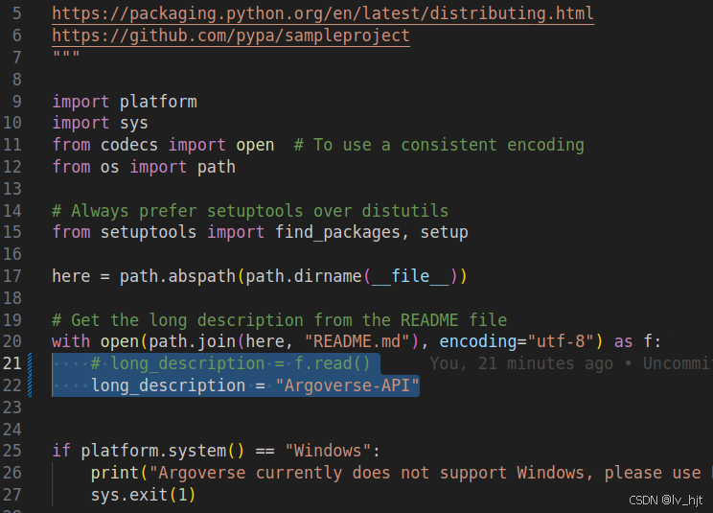Click commented line '# long_description = f.read()'
The width and height of the screenshot is (713, 513).
pos(230,363)
